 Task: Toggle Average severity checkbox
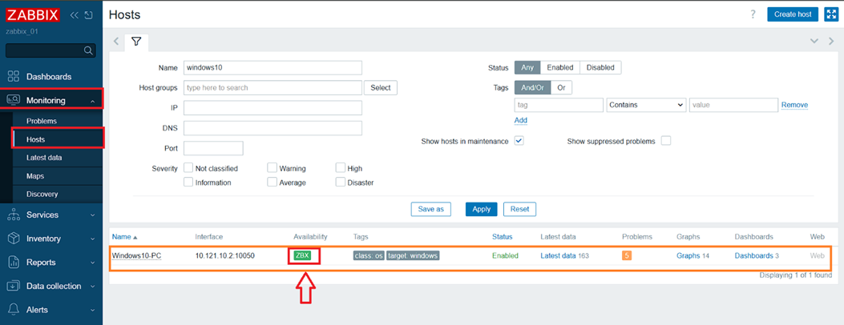coord(273,182)
